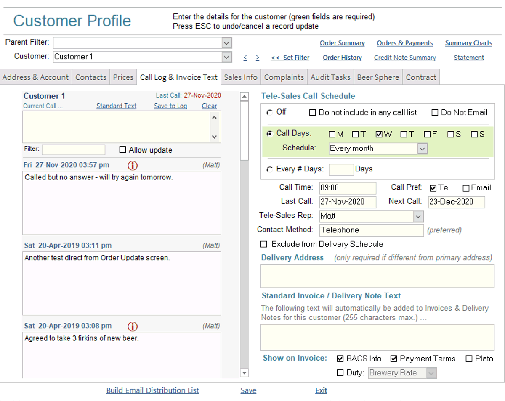
Task: Select the Every # Days radio button
Action: (270, 169)
